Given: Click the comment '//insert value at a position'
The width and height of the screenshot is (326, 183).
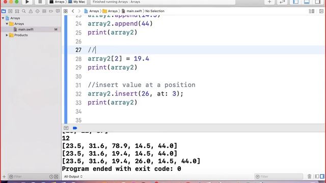Looking at the screenshot, I should coord(142,85).
